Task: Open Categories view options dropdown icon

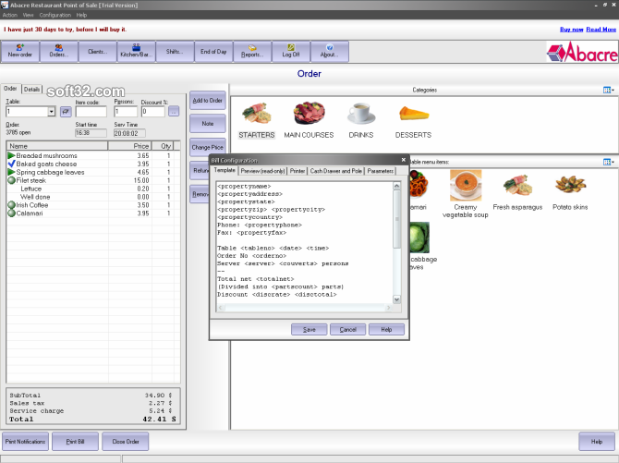Action: pyautogui.click(x=609, y=90)
